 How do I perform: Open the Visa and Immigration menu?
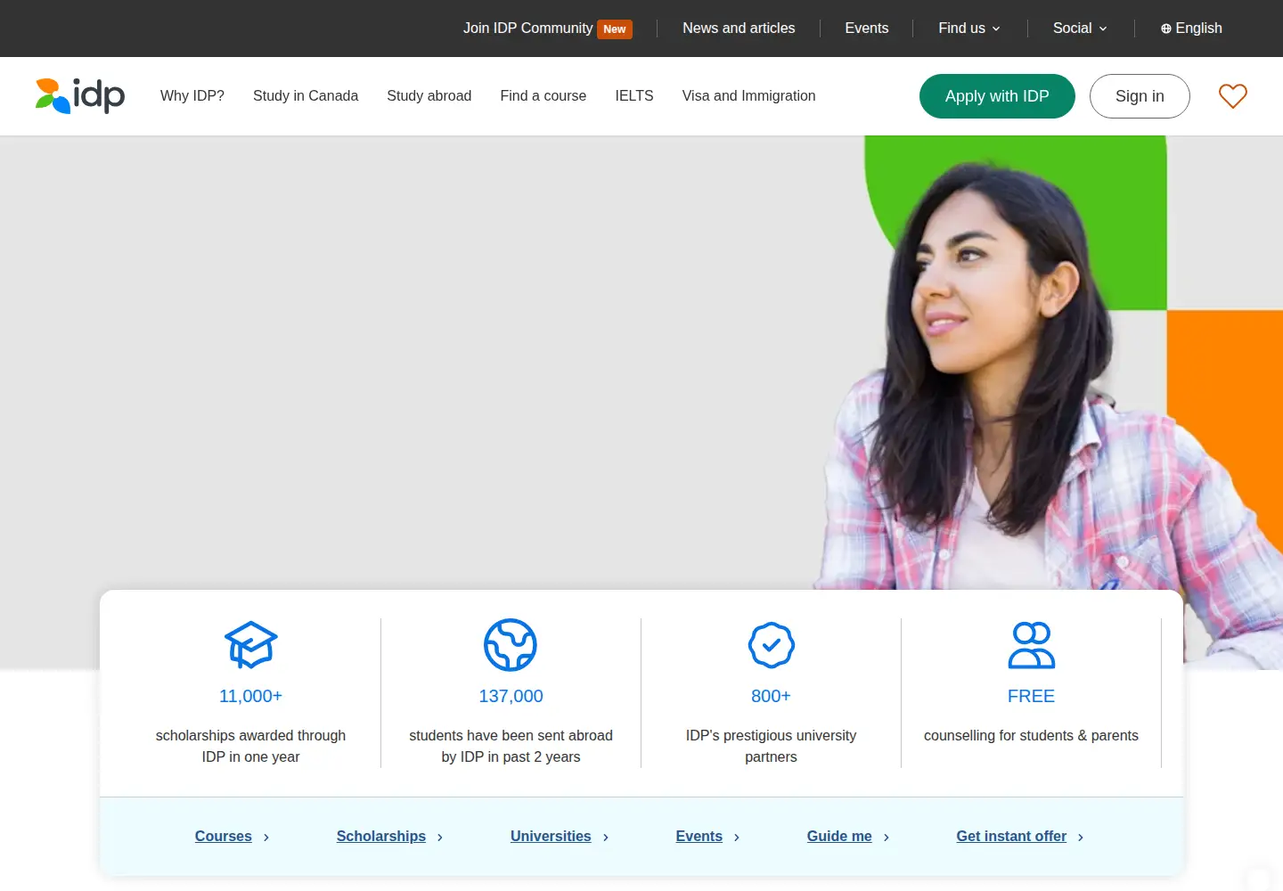tap(749, 95)
